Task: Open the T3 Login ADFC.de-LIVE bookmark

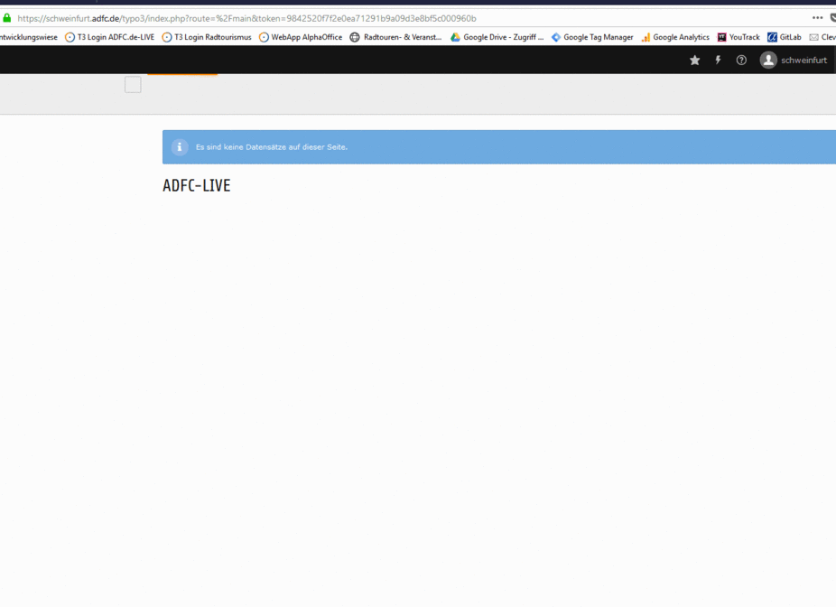Action: click(110, 37)
